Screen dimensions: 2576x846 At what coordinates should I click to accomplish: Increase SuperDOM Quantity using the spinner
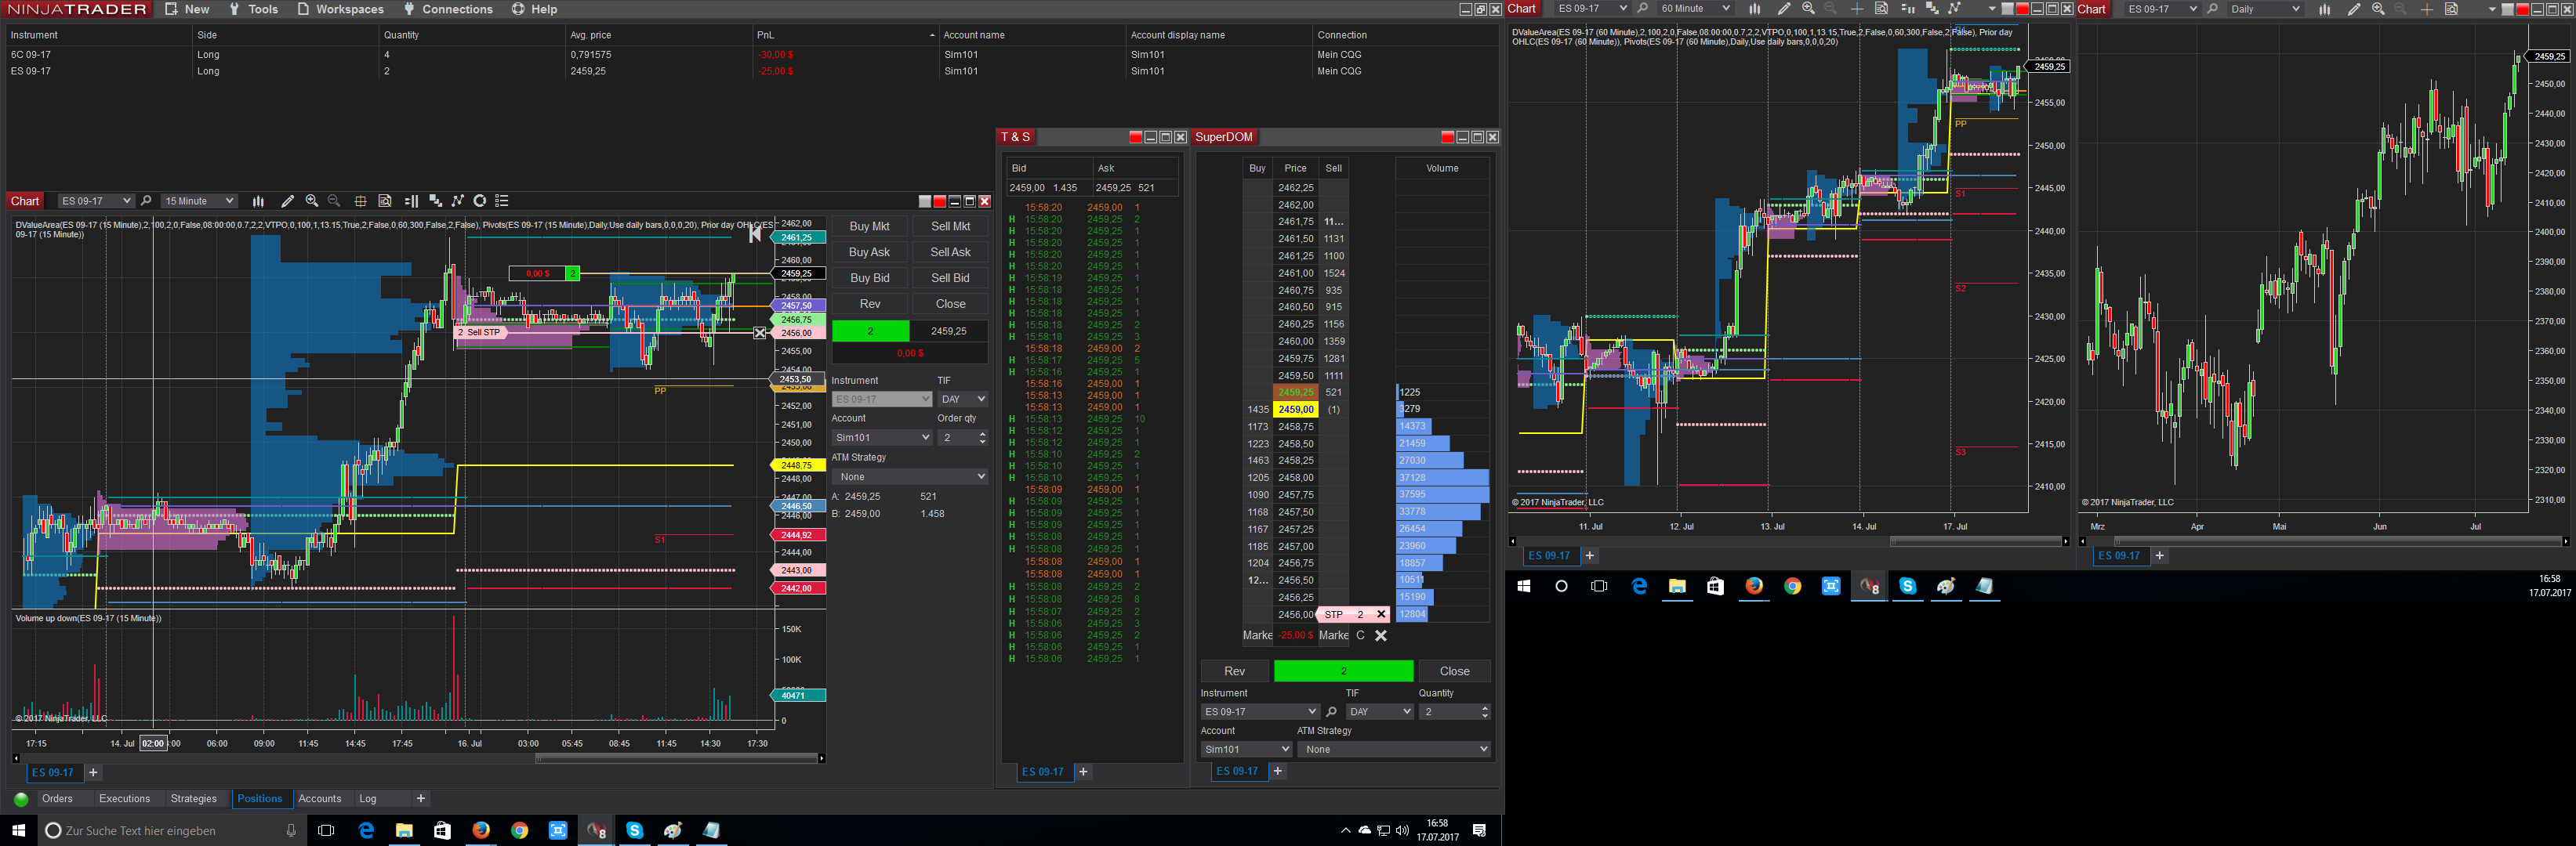click(x=1484, y=708)
